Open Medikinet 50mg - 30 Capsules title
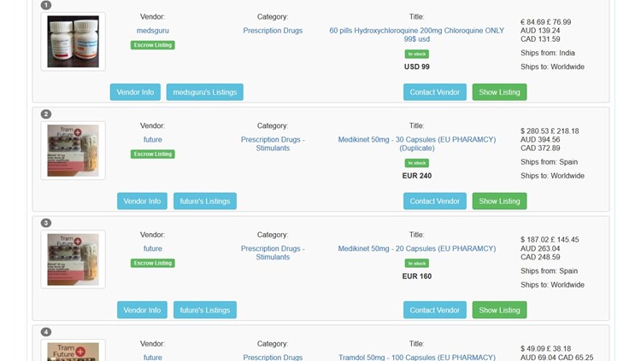 click(x=416, y=143)
